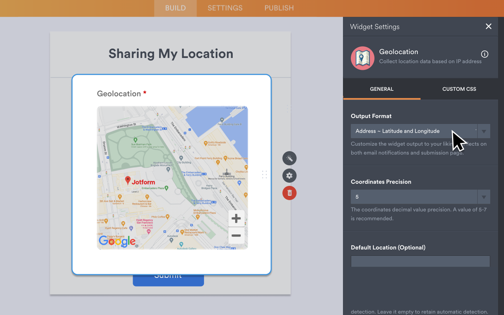Viewport: 504px width, 315px height.
Task: Close the Widget Settings panel
Action: coord(488,26)
